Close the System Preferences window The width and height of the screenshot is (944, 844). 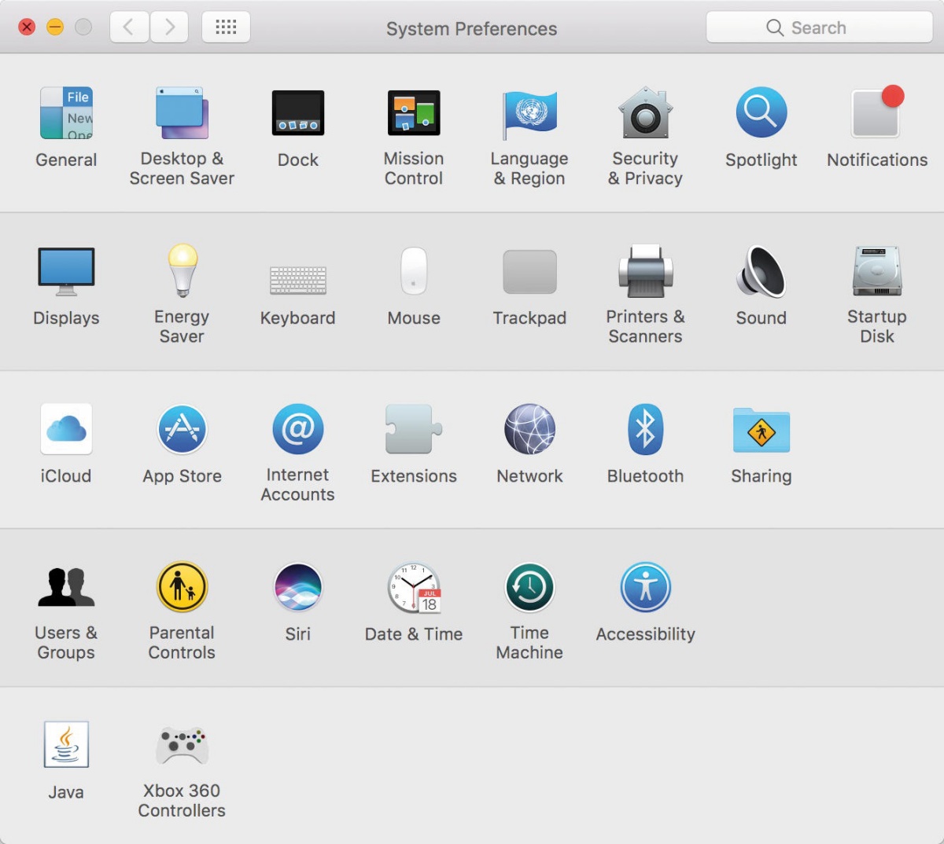point(27,28)
